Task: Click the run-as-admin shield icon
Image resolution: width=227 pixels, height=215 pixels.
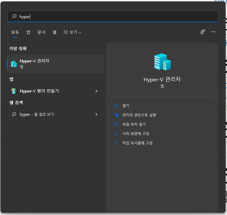Action: (x=116, y=115)
